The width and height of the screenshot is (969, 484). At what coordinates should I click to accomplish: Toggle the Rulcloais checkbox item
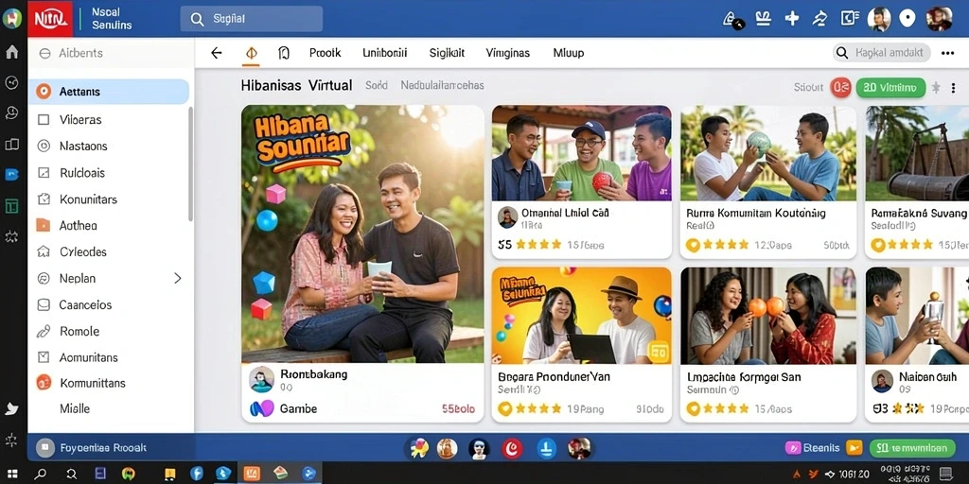click(44, 173)
